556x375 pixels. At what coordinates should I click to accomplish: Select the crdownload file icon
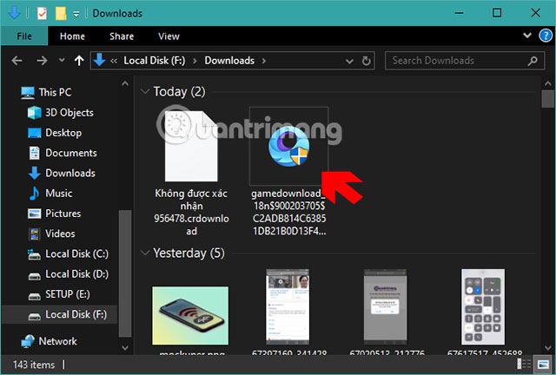click(191, 146)
